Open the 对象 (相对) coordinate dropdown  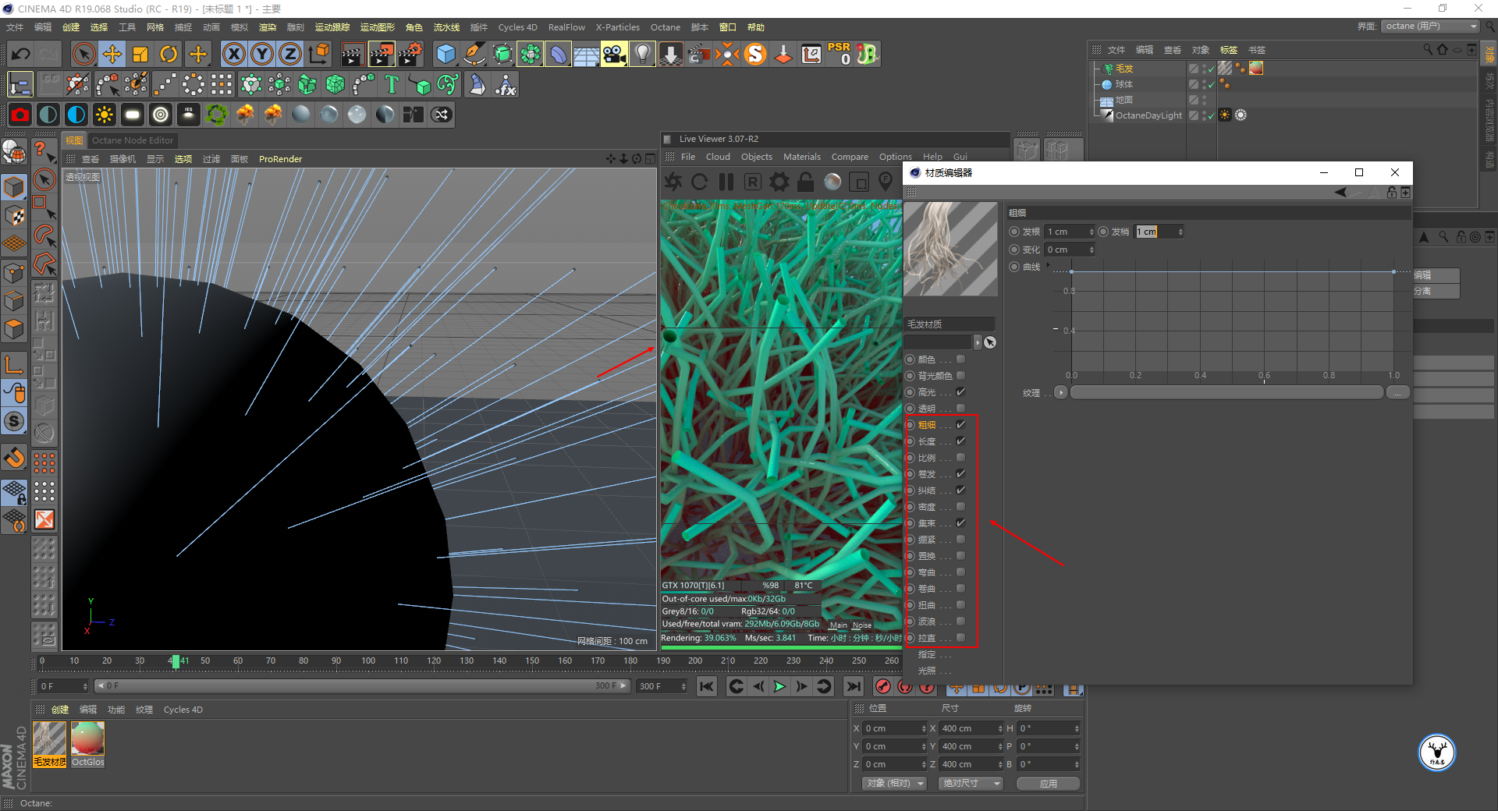click(894, 784)
